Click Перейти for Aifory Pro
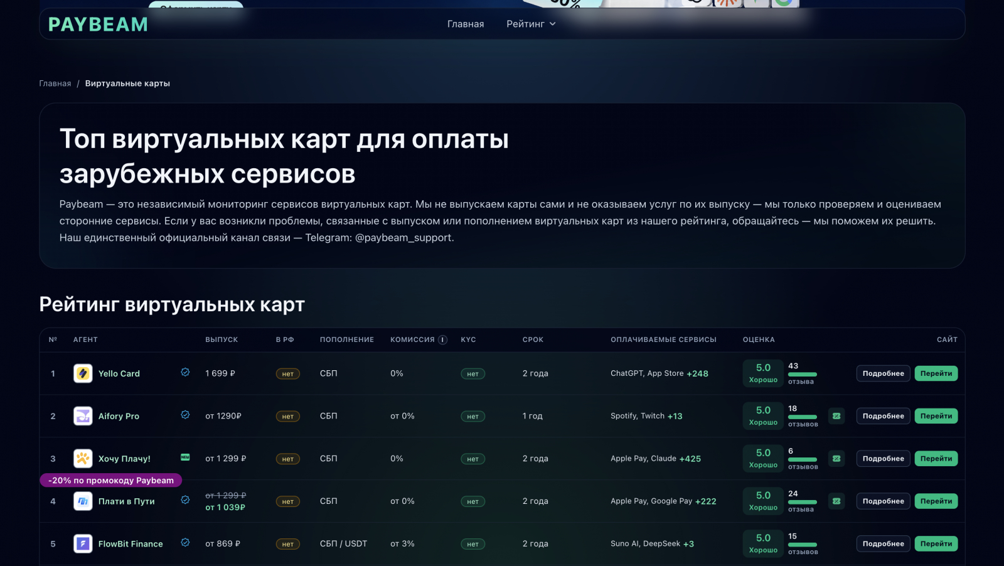Screen dimensions: 1004x566 pos(936,416)
